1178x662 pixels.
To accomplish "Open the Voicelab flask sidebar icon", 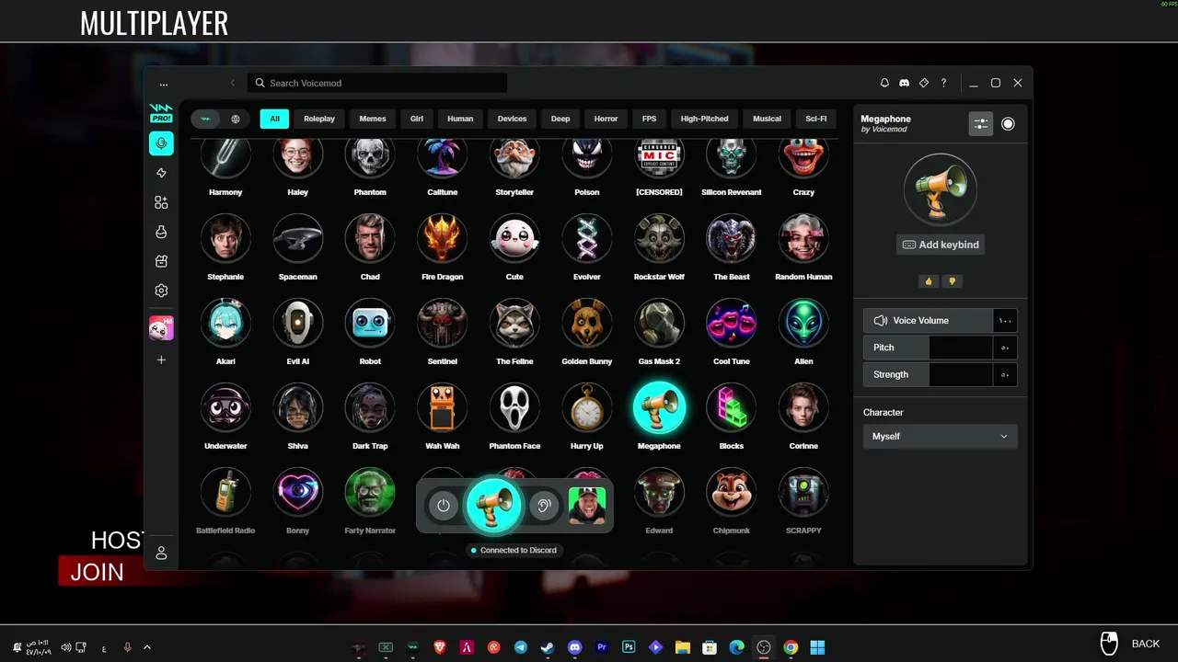I will click(161, 232).
